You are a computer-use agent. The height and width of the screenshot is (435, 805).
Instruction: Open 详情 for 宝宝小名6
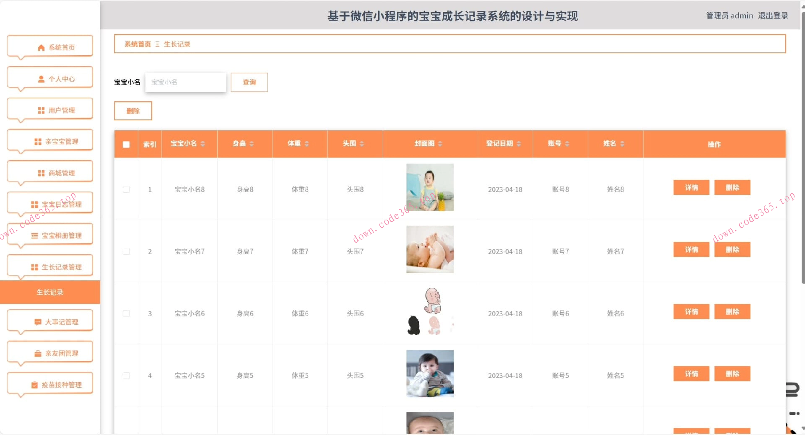click(691, 311)
